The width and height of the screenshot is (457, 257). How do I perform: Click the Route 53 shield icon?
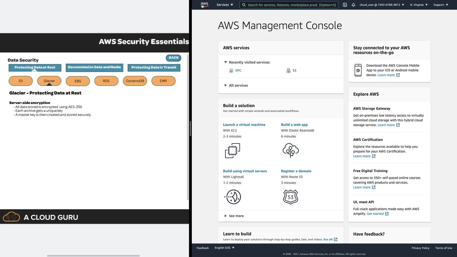[x=290, y=197]
